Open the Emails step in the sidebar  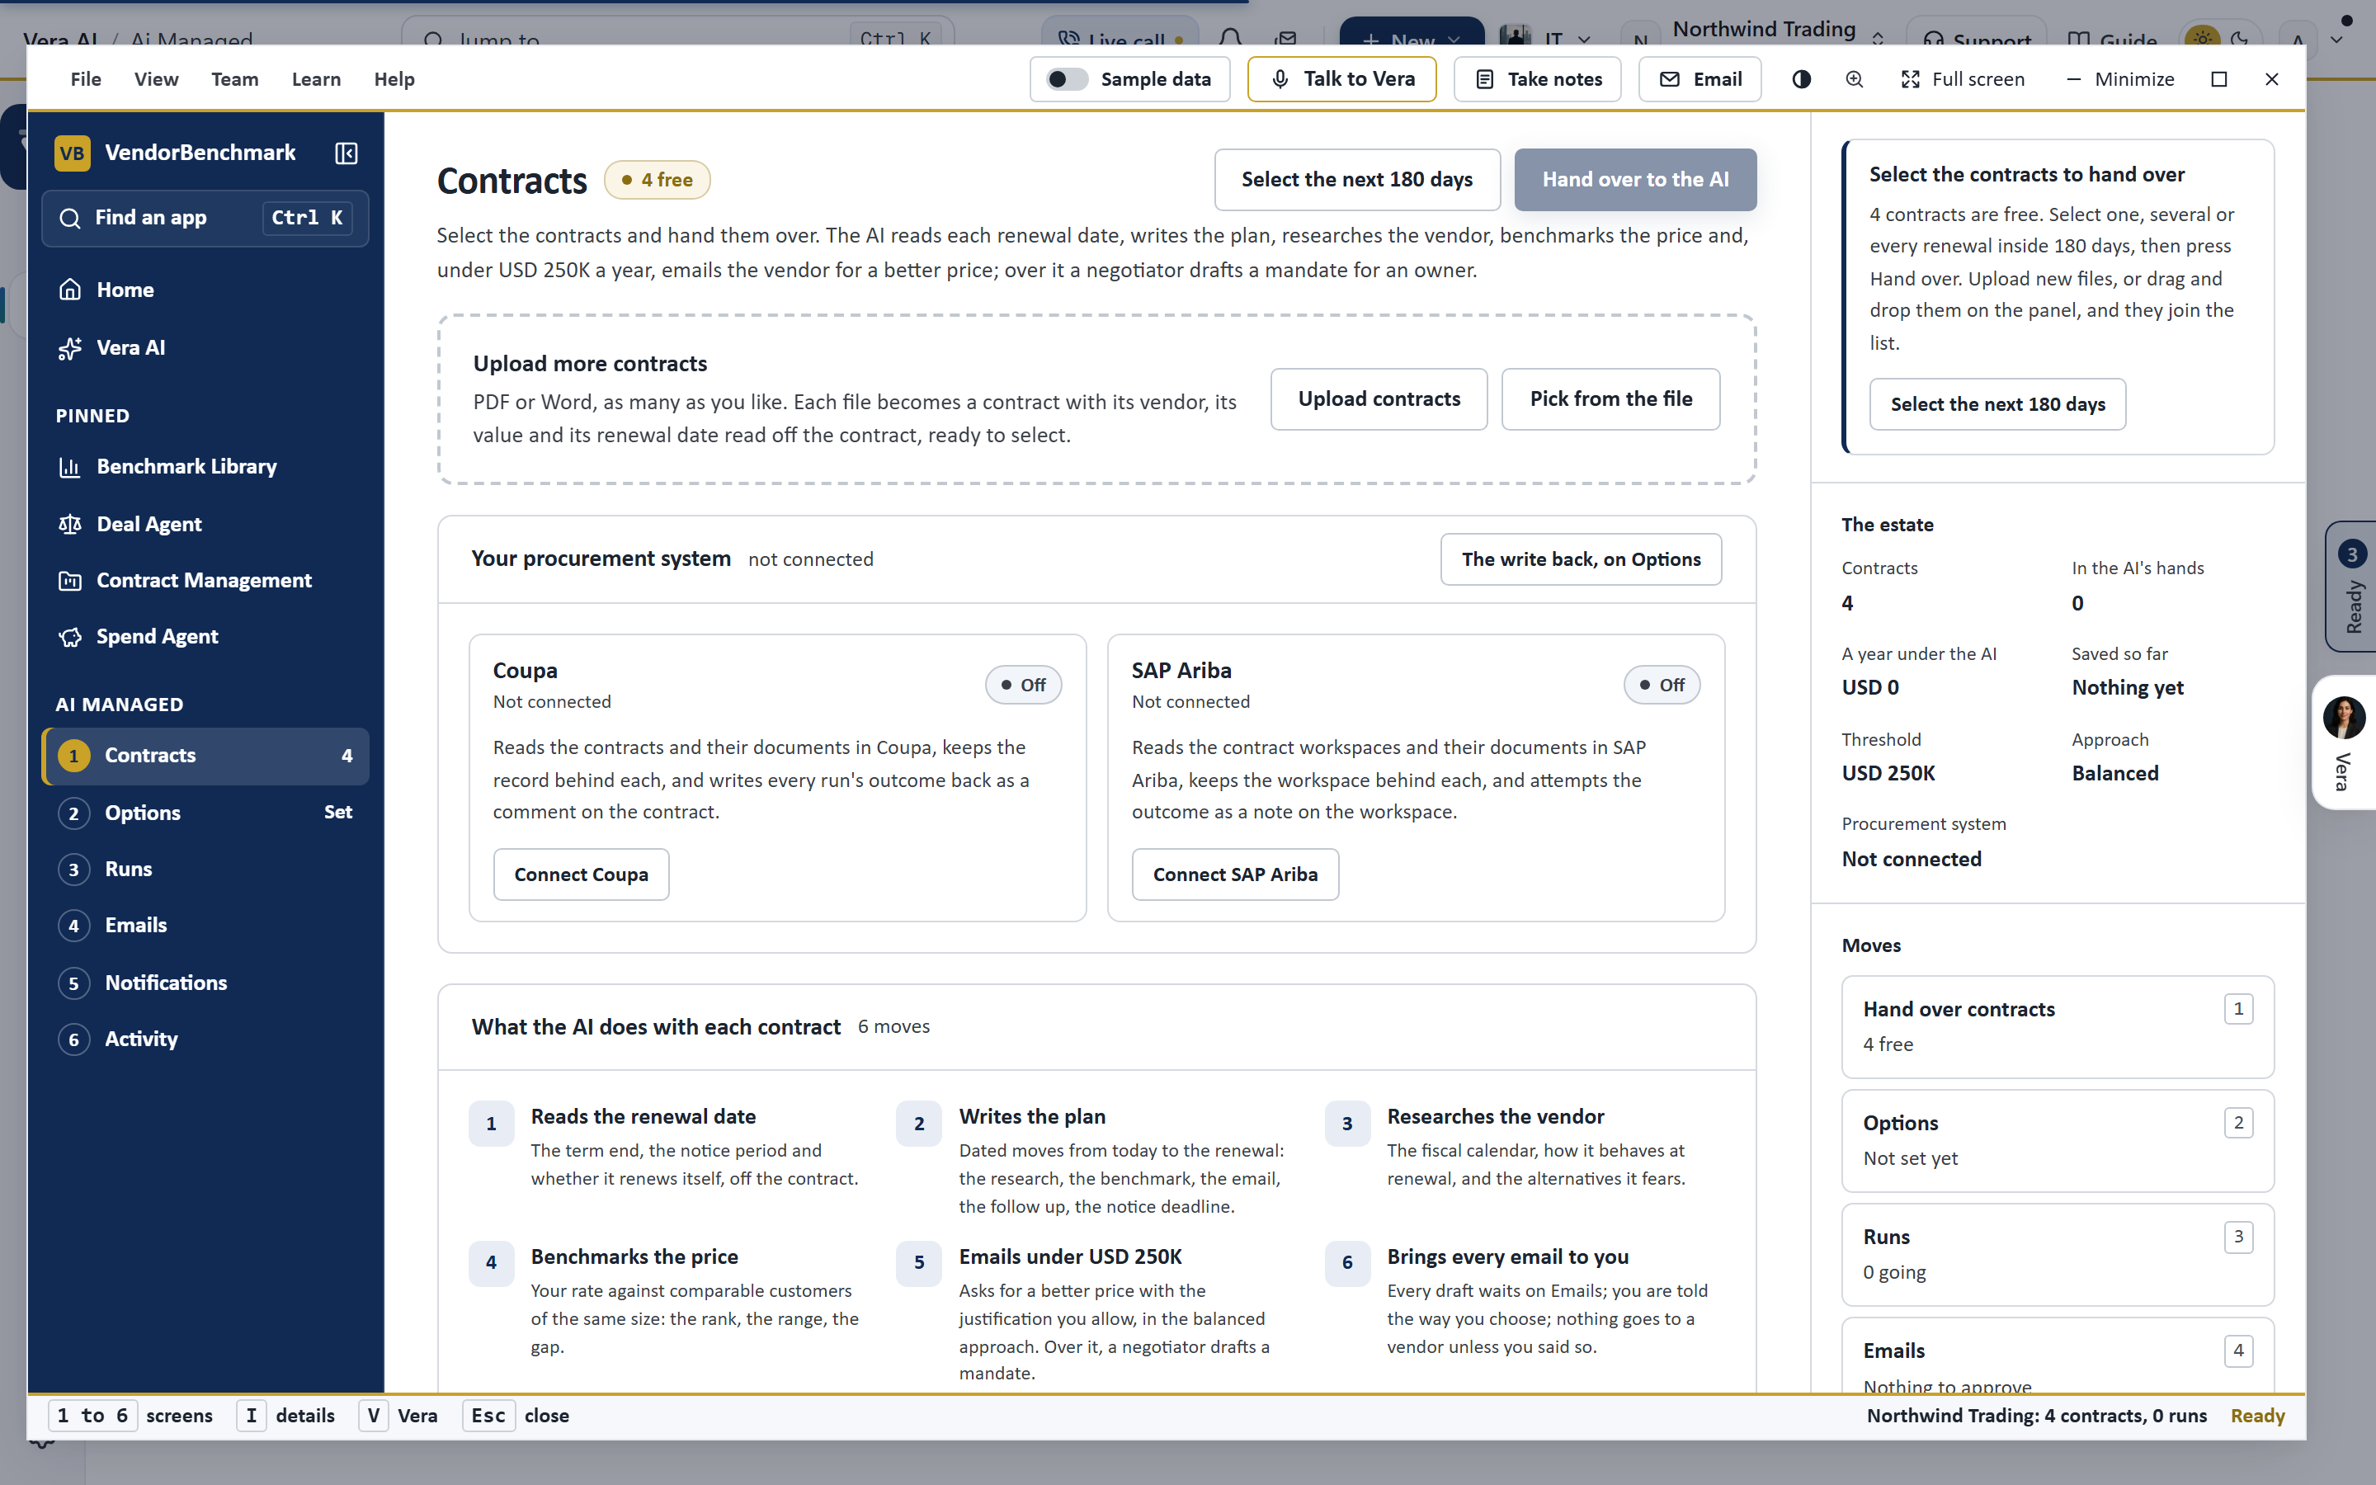(205, 925)
